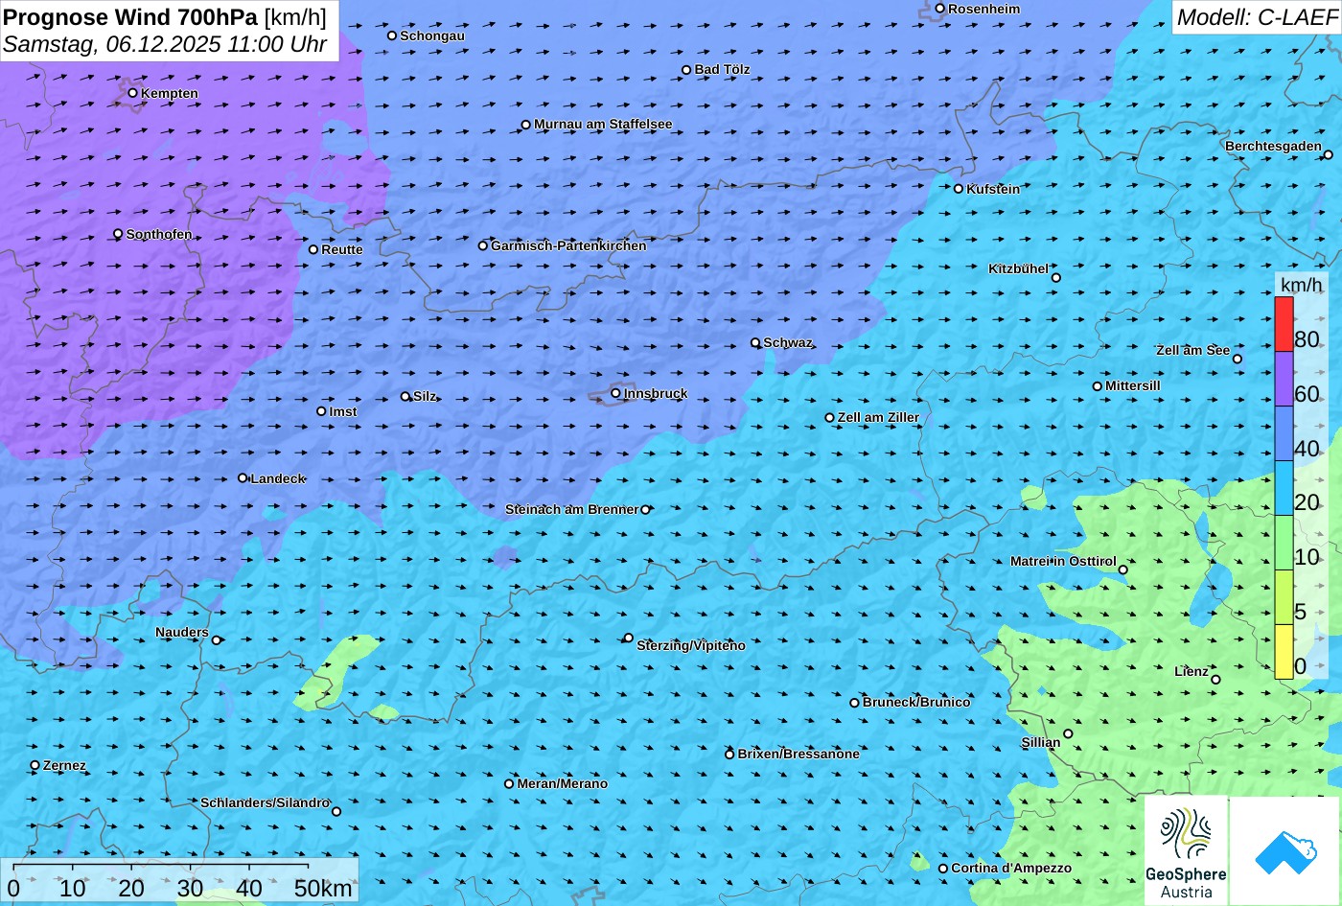This screenshot has height=906, width=1342.
Task: Click the date 'Samstag, 06.12.2025 11:00 Uhr'
Action: [x=165, y=44]
